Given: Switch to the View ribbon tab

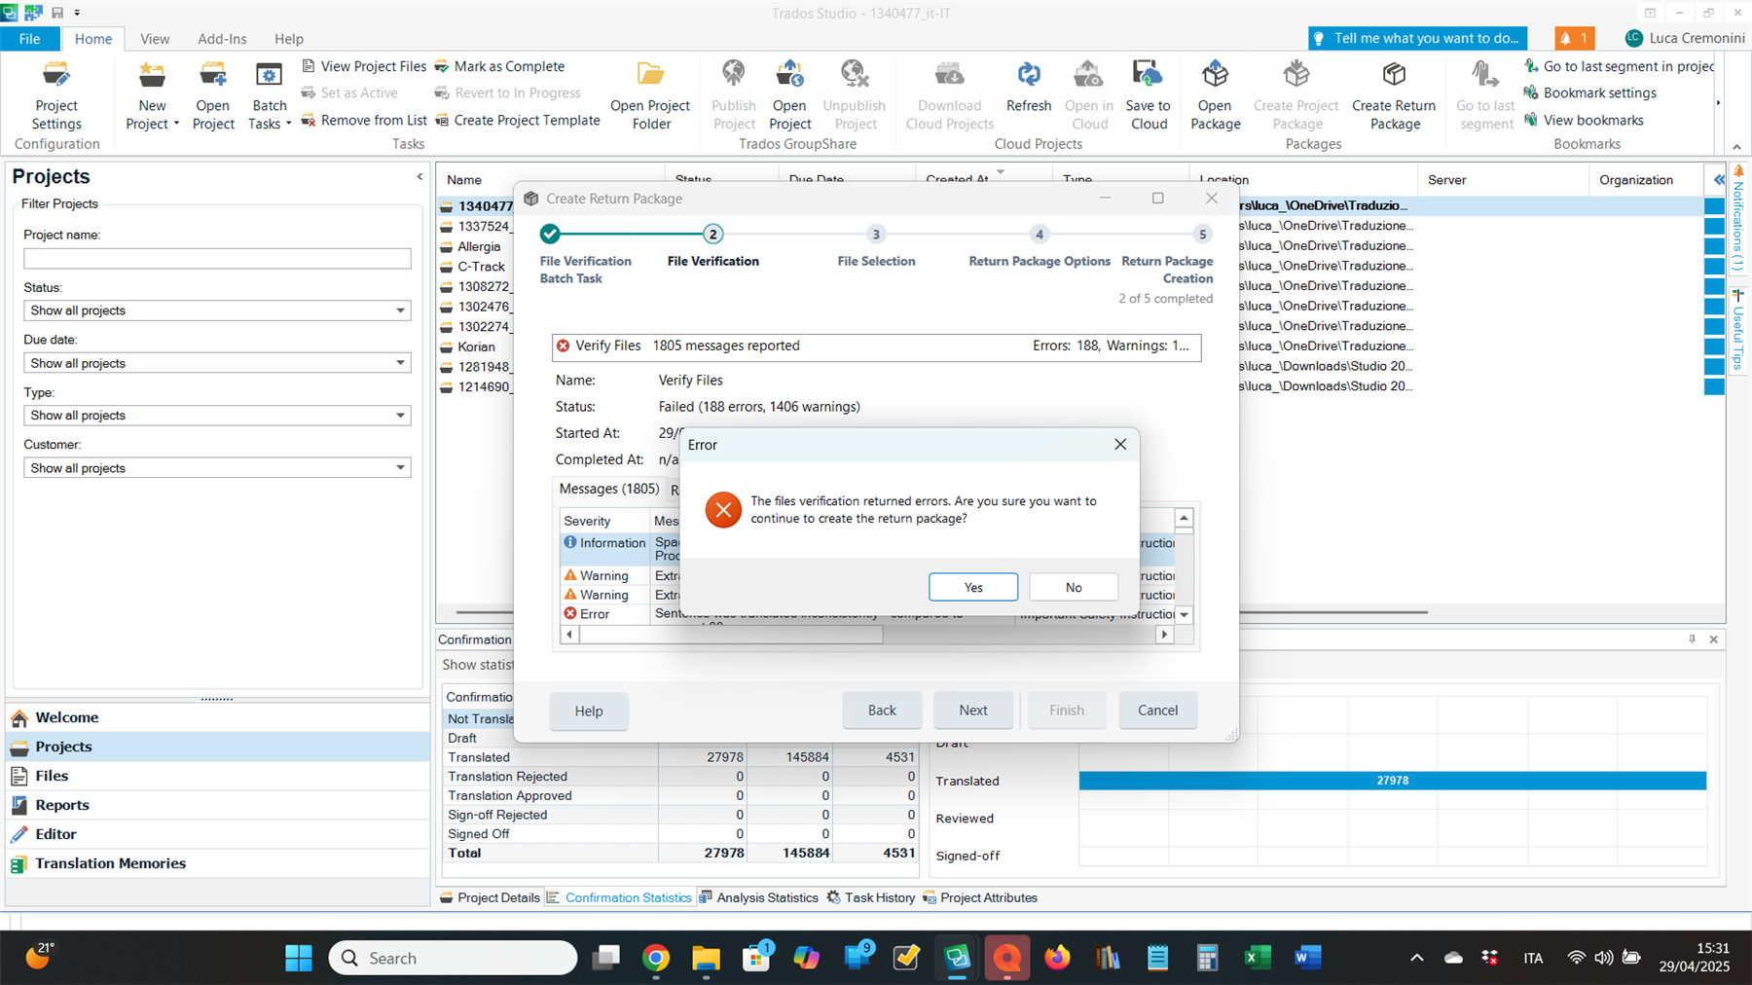Looking at the screenshot, I should pos(155,39).
